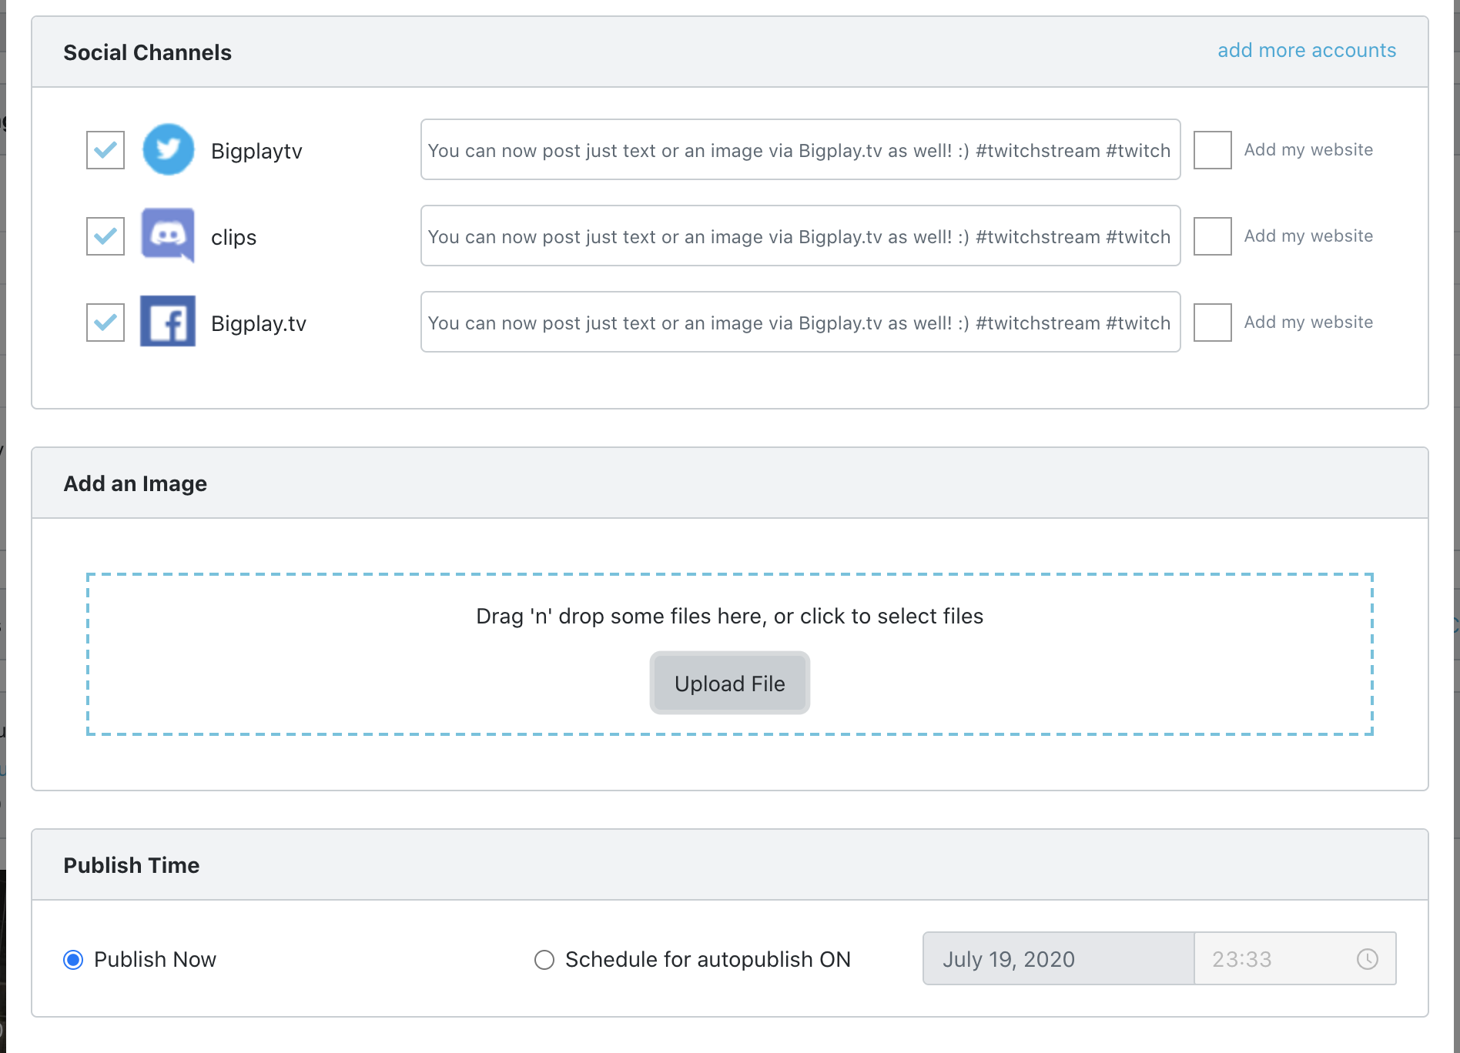Edit the Discord clips post text field

pos(801,236)
